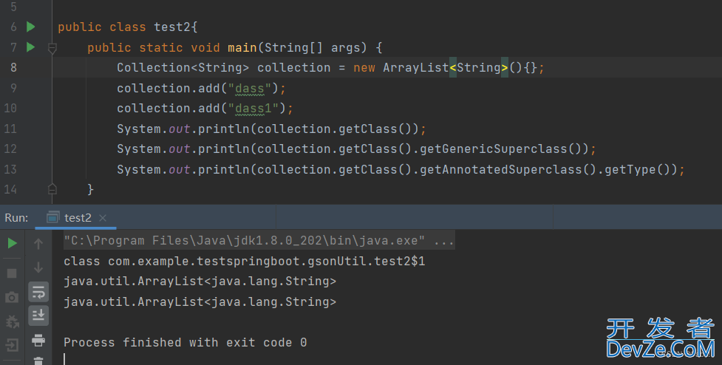
Task: Click the clear all trash icon
Action: (x=38, y=361)
